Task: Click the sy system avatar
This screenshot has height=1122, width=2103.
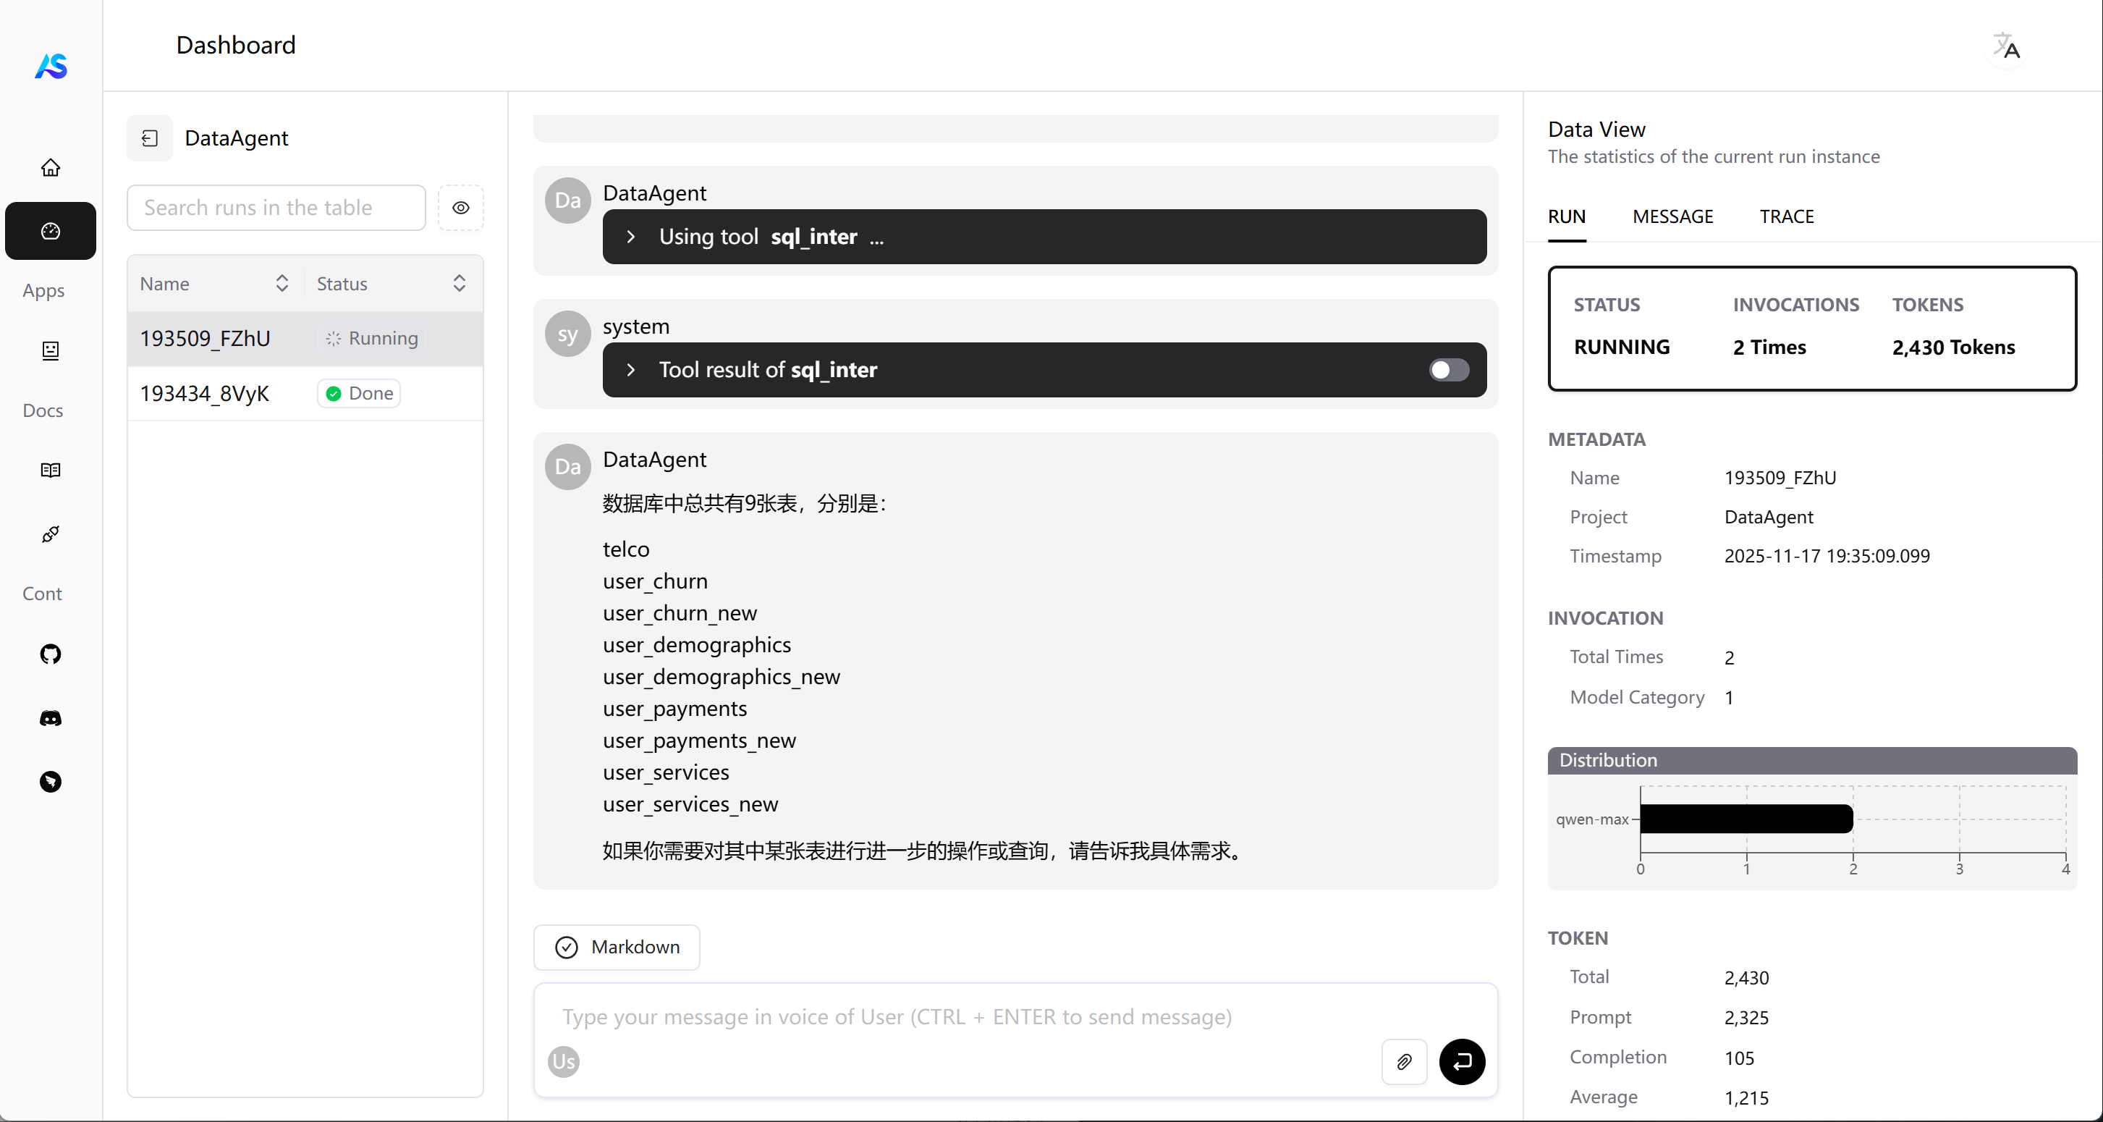Action: click(567, 334)
